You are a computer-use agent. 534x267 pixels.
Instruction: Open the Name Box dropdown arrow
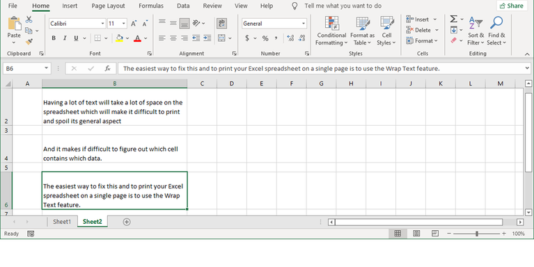[46, 68]
